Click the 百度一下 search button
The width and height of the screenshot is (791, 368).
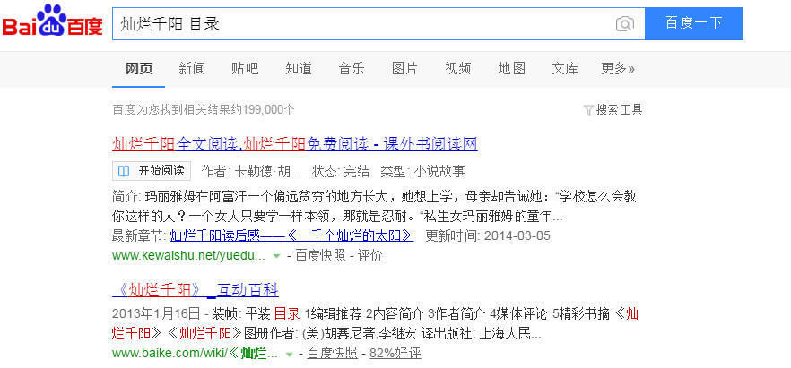693,23
